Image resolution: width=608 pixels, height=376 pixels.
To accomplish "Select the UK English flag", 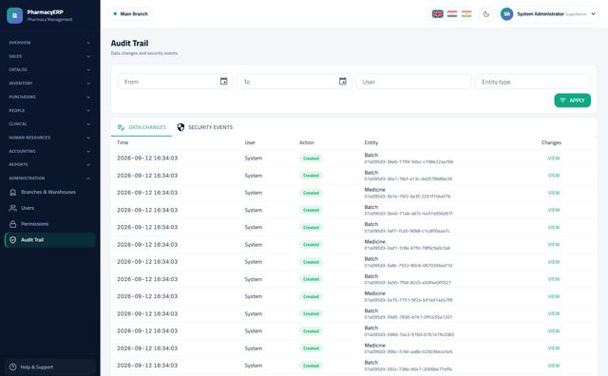I will (437, 14).
